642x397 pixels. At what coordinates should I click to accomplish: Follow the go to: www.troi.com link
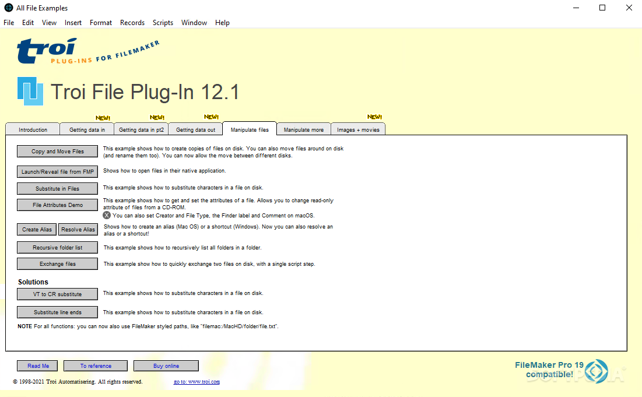(x=197, y=382)
